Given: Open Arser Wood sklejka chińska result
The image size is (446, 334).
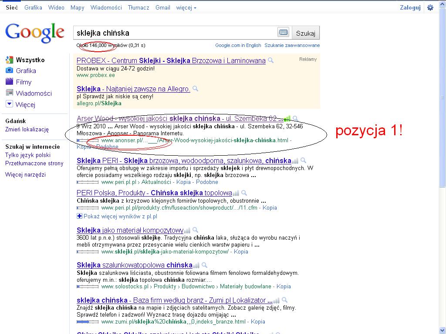Looking at the screenshot, I should (180, 118).
